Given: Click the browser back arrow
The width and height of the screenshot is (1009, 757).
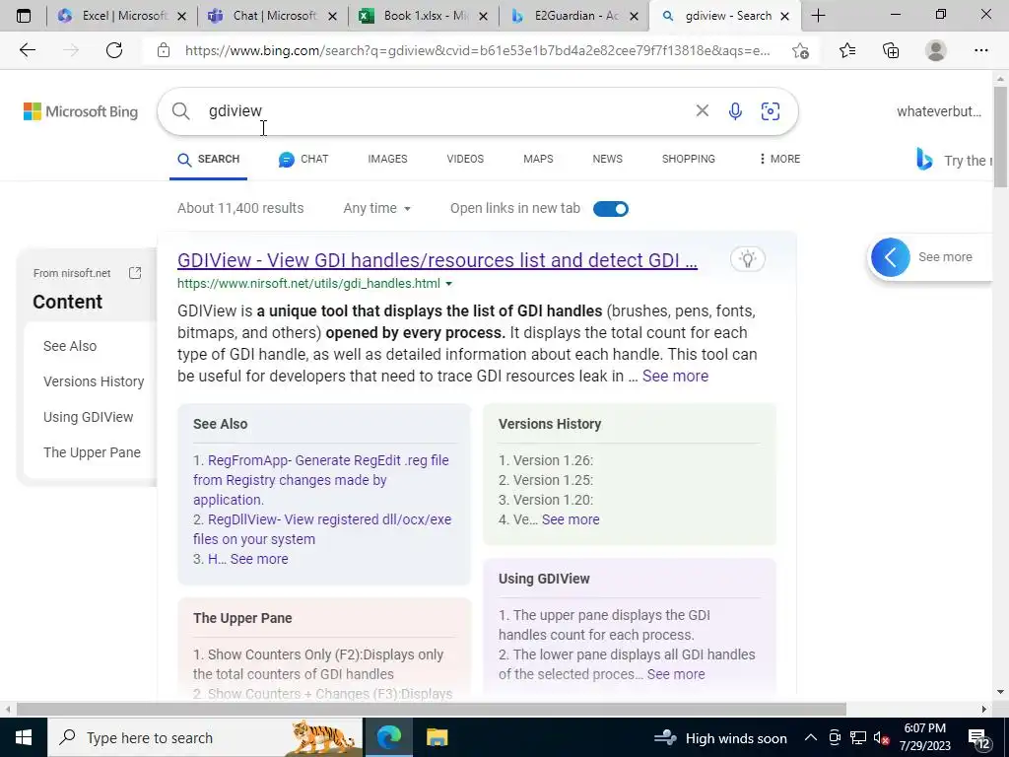Looking at the screenshot, I should (x=27, y=50).
